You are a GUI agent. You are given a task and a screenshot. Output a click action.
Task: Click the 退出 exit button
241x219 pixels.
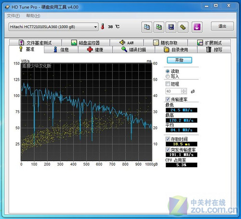tap(222, 26)
